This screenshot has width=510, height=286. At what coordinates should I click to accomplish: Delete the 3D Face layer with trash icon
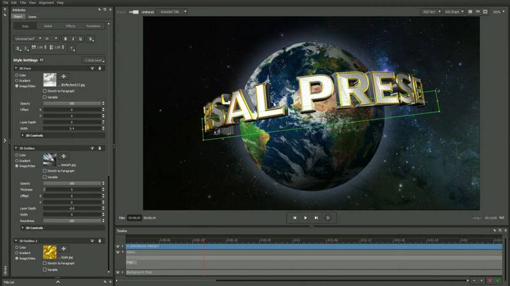pos(99,68)
